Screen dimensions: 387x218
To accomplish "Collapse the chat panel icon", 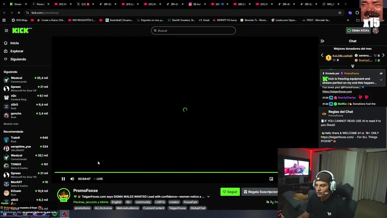I will [x=322, y=41].
